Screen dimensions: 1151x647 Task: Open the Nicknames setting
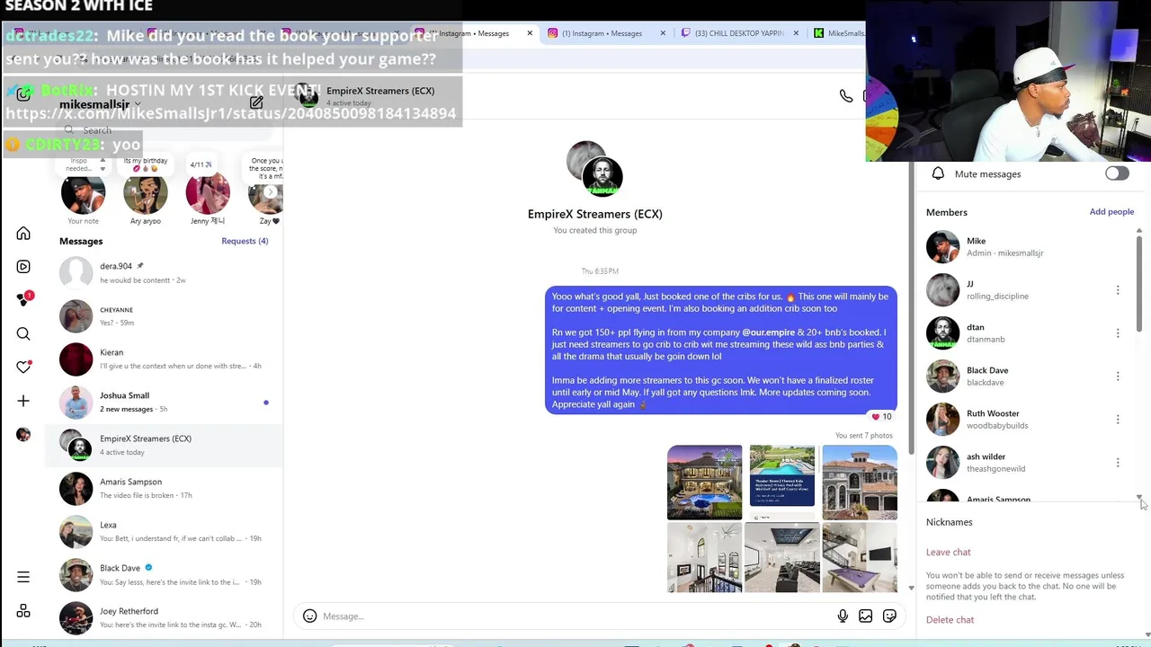coord(949,522)
